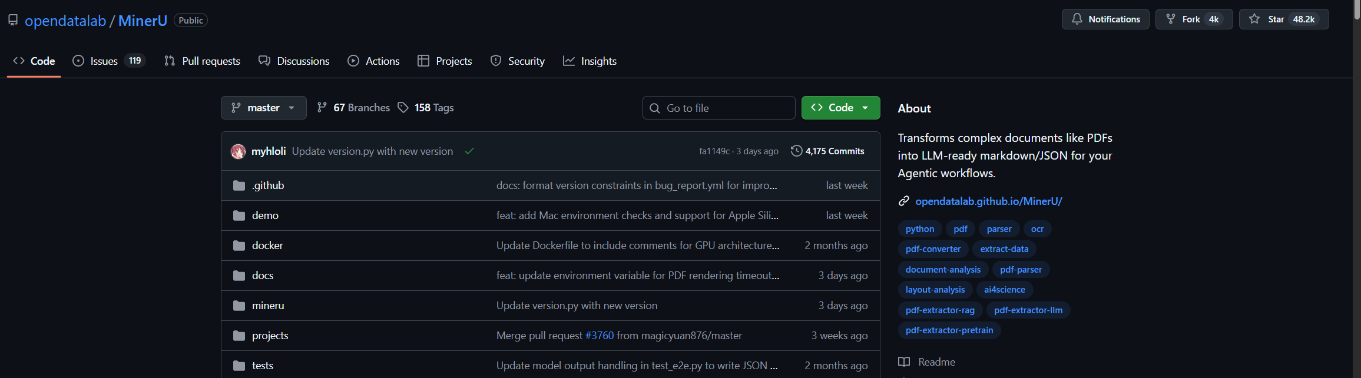Select the pdf topic tag
Screen dimensions: 1361x378
click(961, 229)
